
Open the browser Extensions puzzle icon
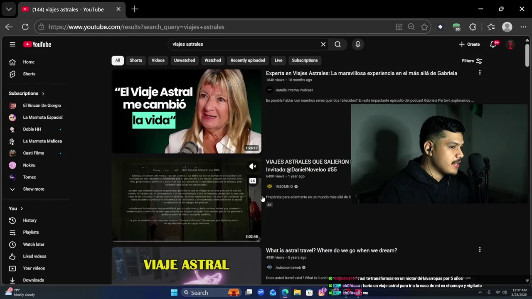(473, 27)
